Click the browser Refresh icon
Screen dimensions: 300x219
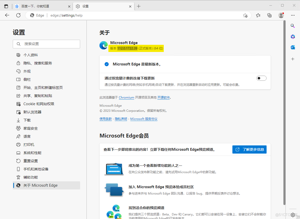pyautogui.click(x=18, y=15)
